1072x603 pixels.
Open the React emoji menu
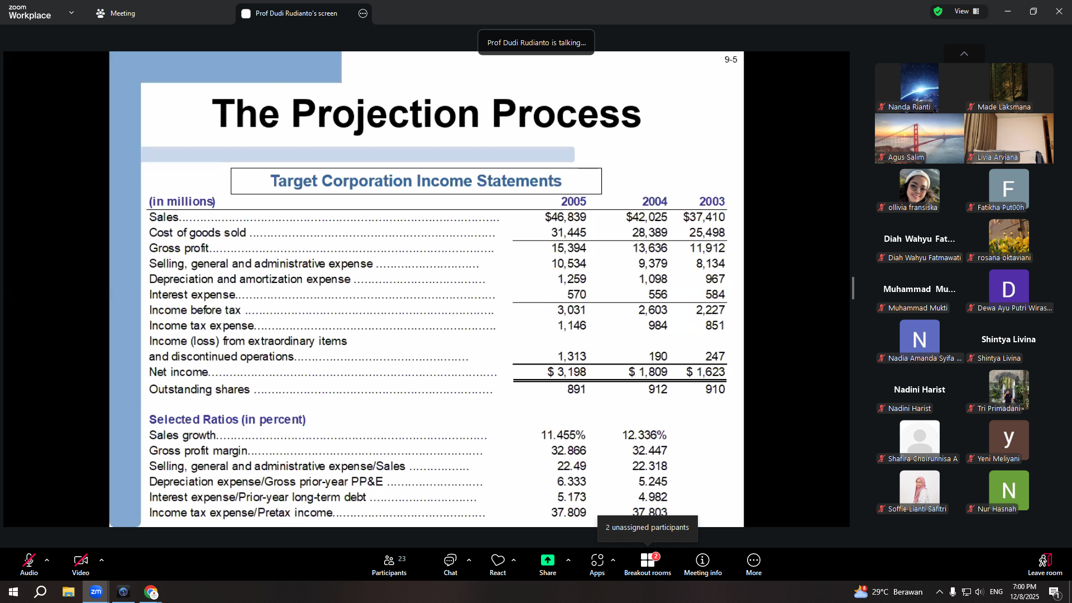[497, 564]
